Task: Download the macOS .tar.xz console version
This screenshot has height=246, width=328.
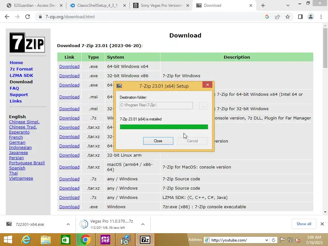Action: click(x=69, y=167)
